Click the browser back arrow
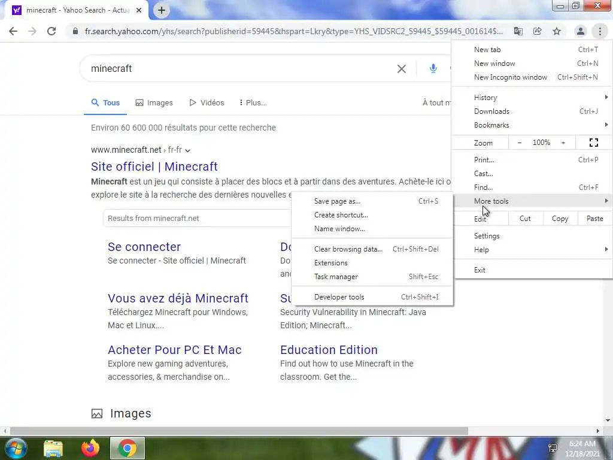 click(13, 31)
